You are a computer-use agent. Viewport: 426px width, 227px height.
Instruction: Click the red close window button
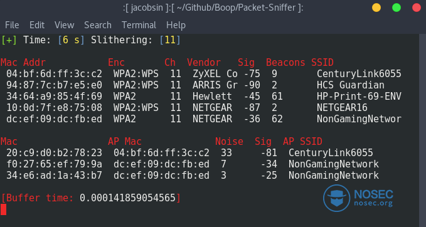point(417,8)
